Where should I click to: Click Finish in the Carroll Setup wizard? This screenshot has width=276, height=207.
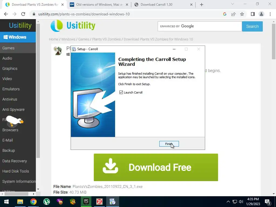[x=169, y=144]
